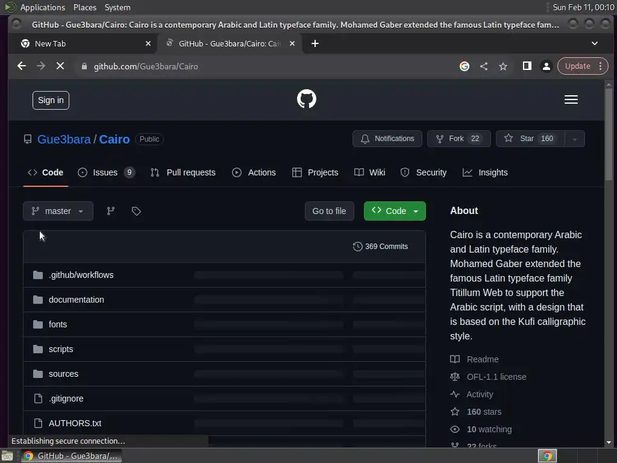Image resolution: width=617 pixels, height=463 pixels.
Task: Open the Security tab
Action: [x=424, y=172]
